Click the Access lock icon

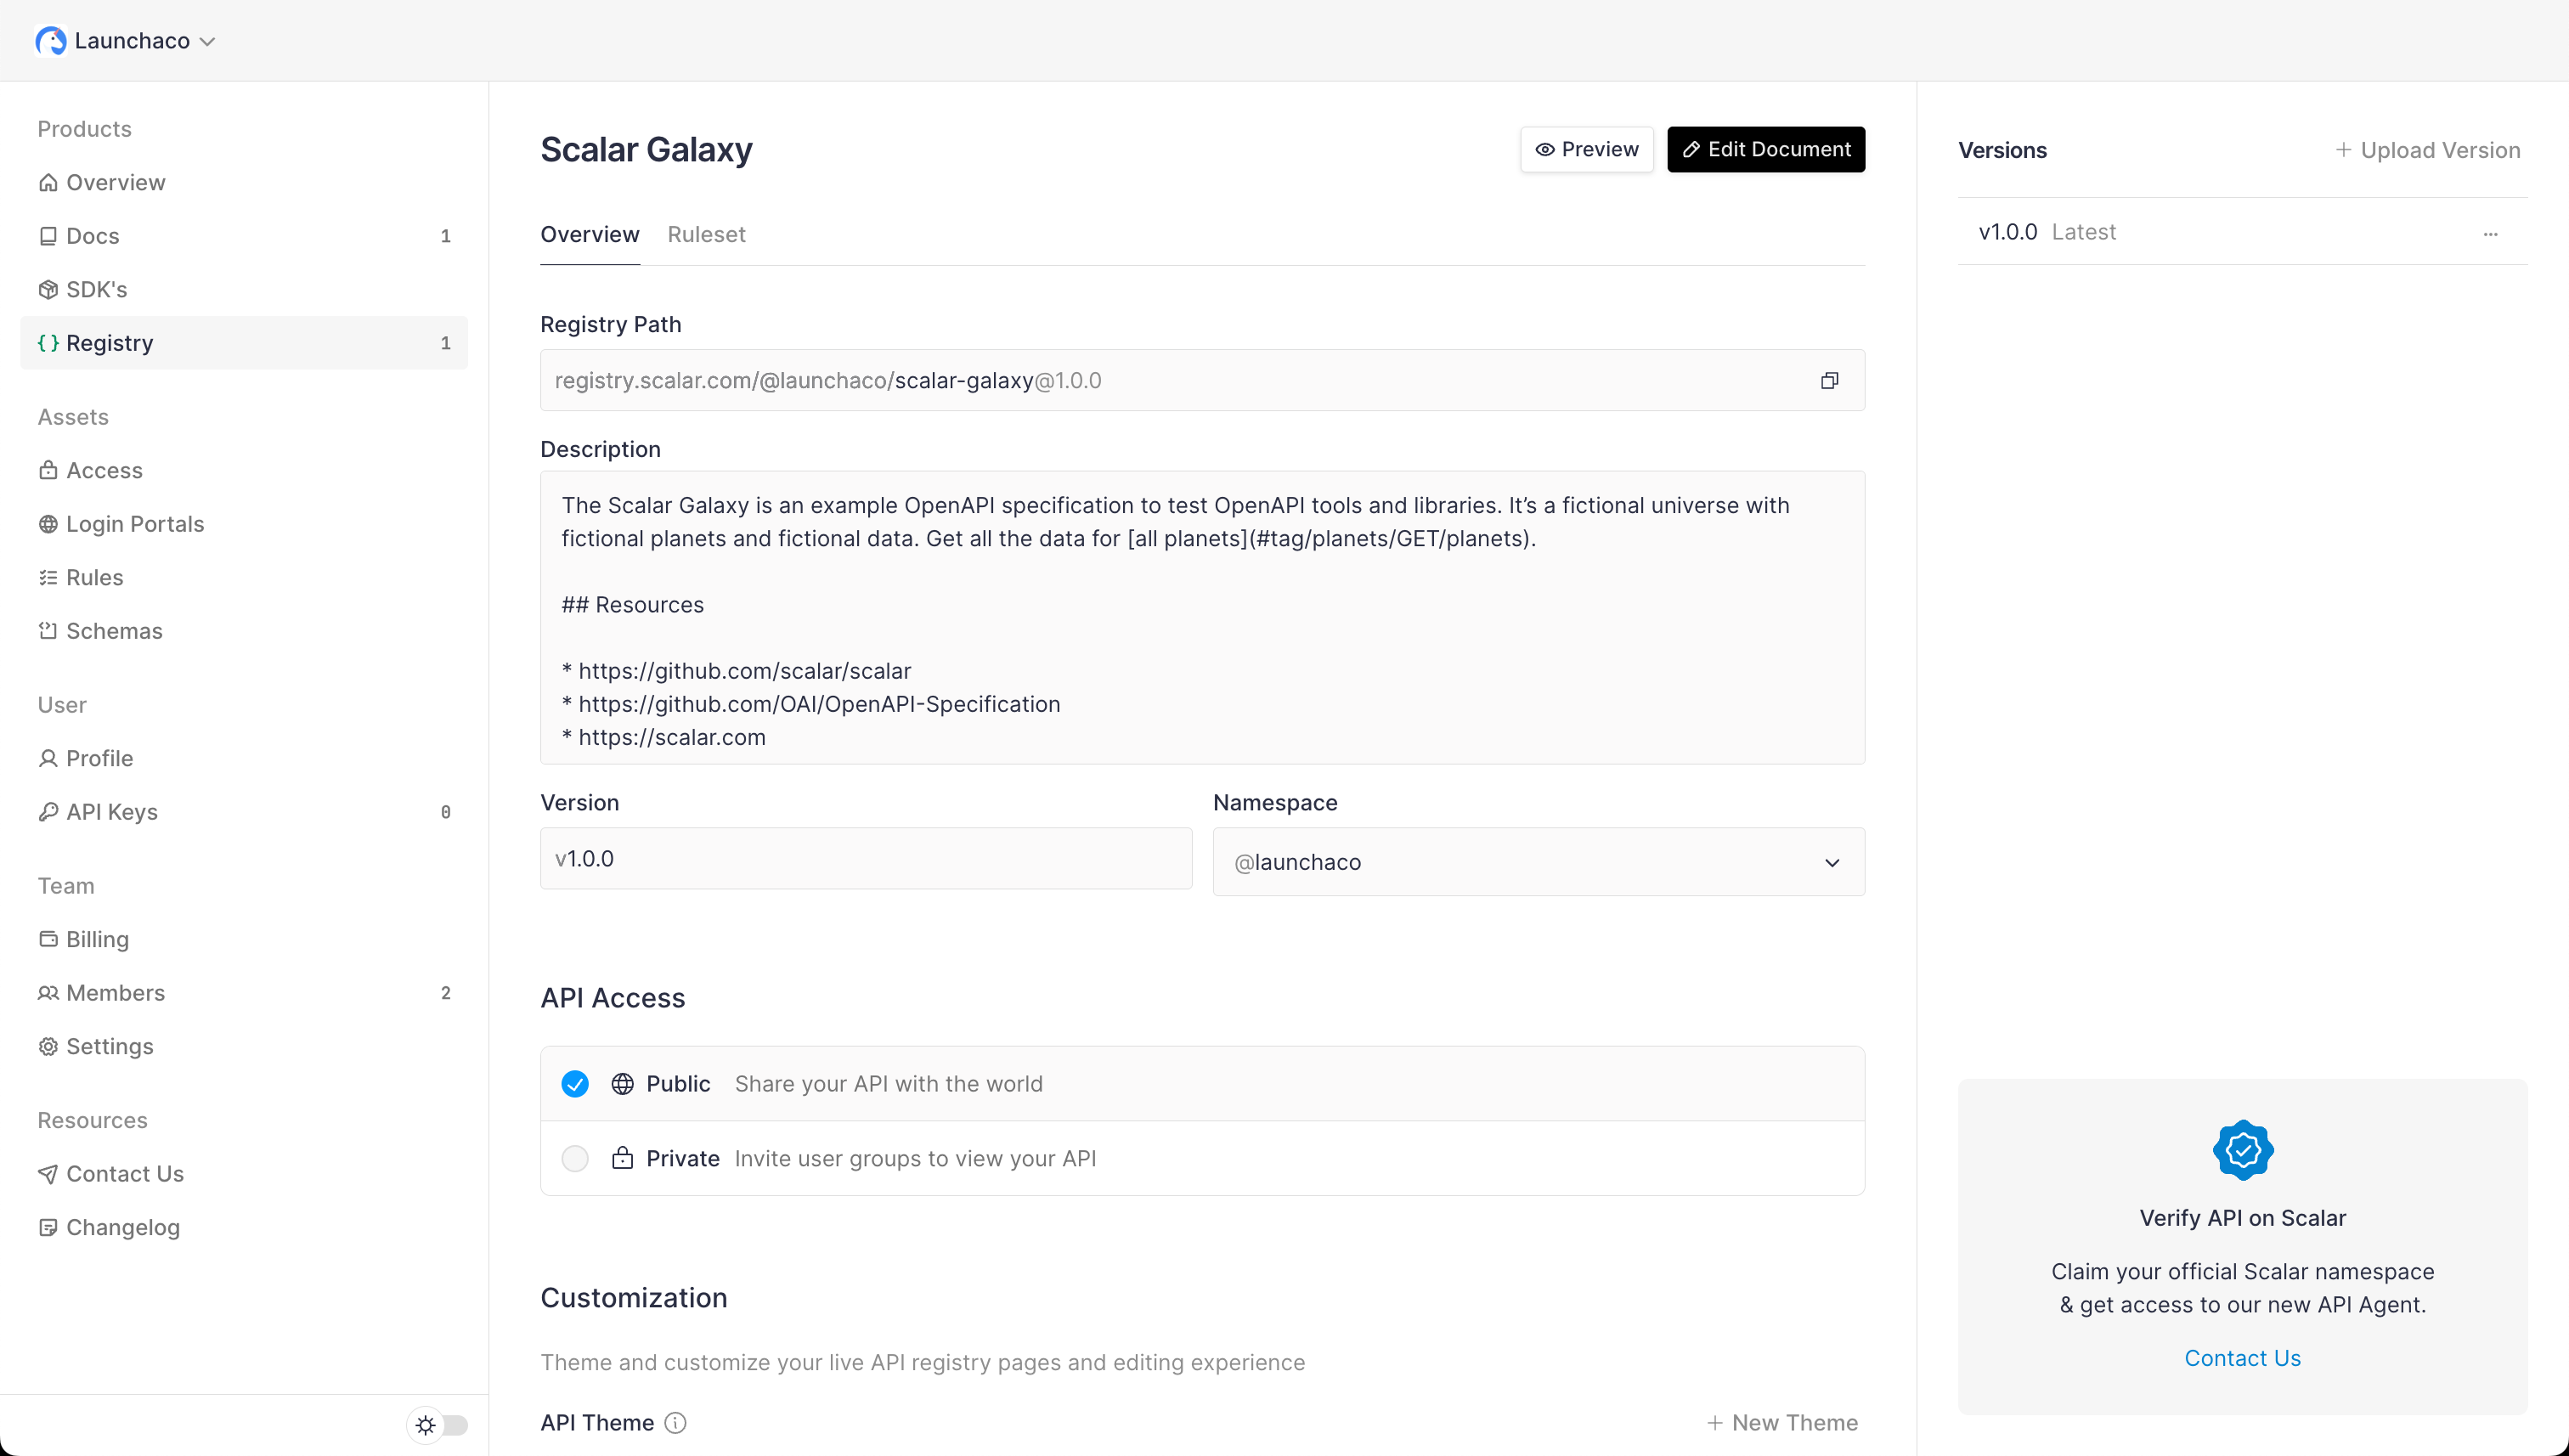tap(48, 470)
